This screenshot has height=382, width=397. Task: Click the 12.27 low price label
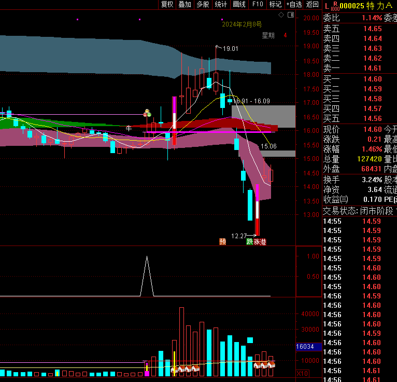coord(239,236)
